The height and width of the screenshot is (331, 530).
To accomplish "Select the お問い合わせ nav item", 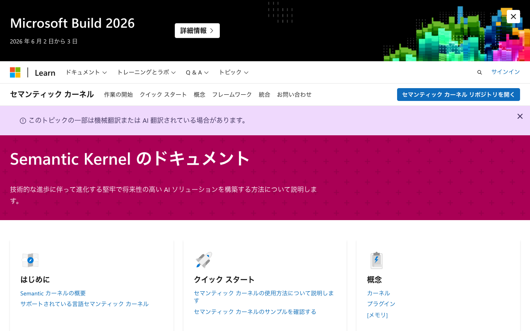I will [294, 94].
